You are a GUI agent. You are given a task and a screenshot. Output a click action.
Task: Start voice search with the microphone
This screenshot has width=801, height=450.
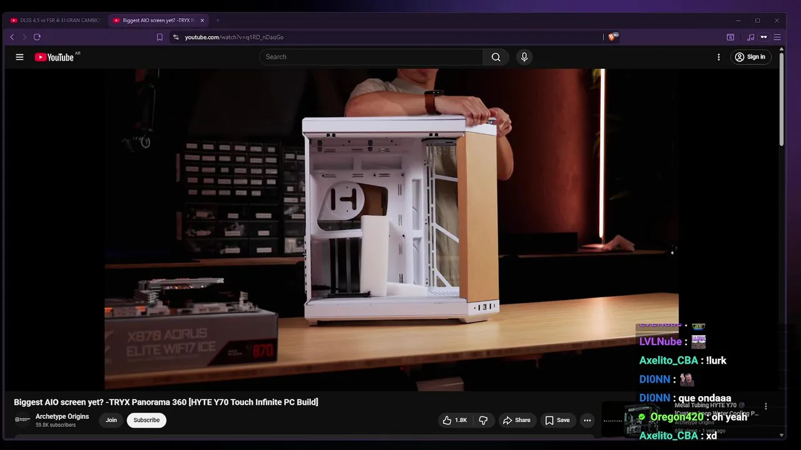point(524,57)
